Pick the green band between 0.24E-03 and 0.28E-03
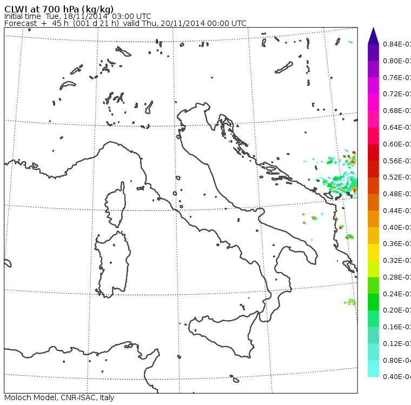Image resolution: width=411 pixels, height=405 pixels. tap(373, 285)
